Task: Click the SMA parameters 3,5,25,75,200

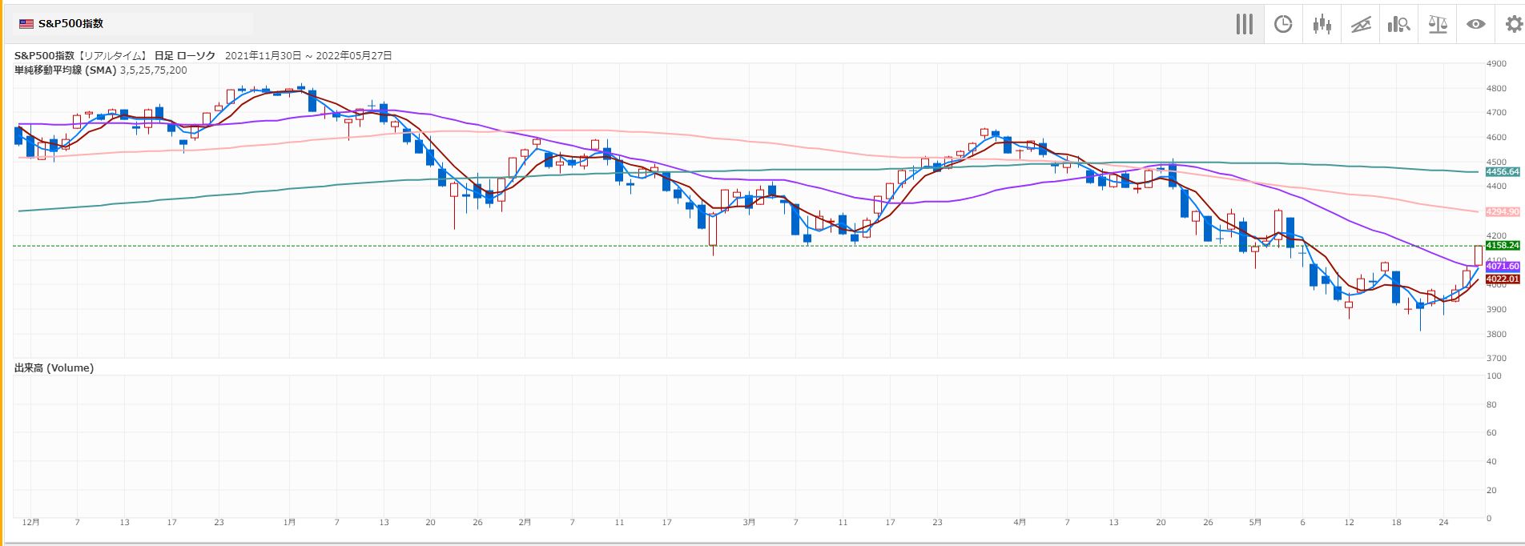Action: click(154, 70)
